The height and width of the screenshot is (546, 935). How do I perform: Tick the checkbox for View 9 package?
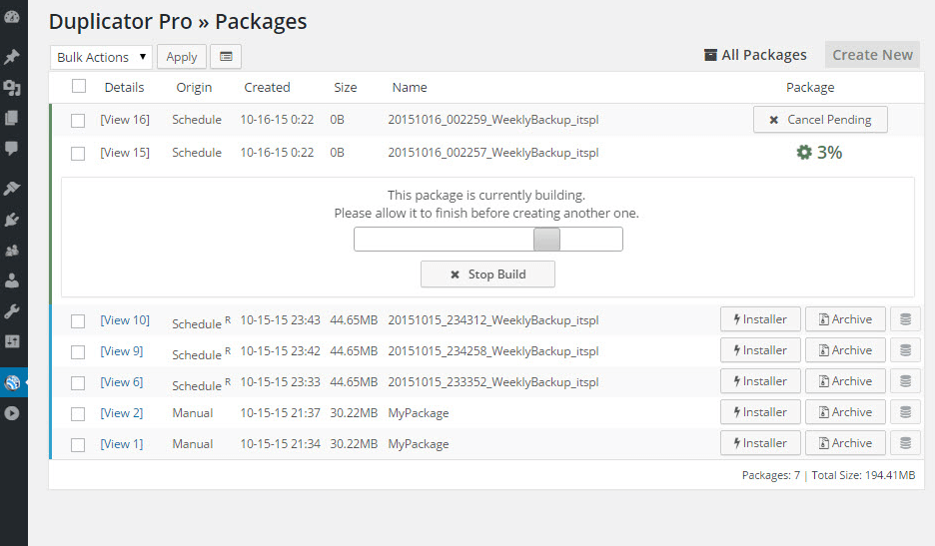pos(78,352)
